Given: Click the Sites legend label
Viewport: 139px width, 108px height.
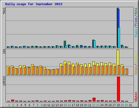Looking at the screenshot, I should coord(136,71).
